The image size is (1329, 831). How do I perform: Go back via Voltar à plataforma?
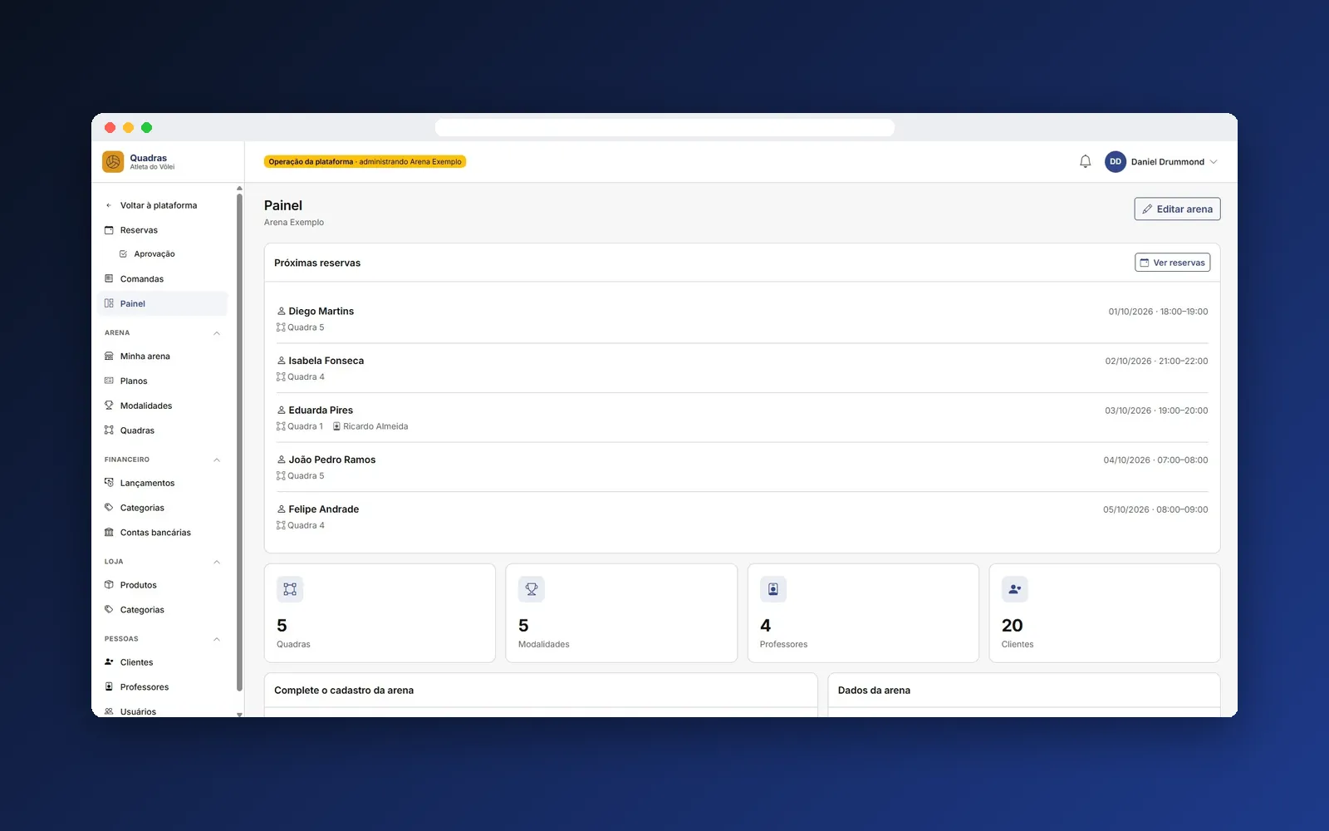click(x=163, y=205)
